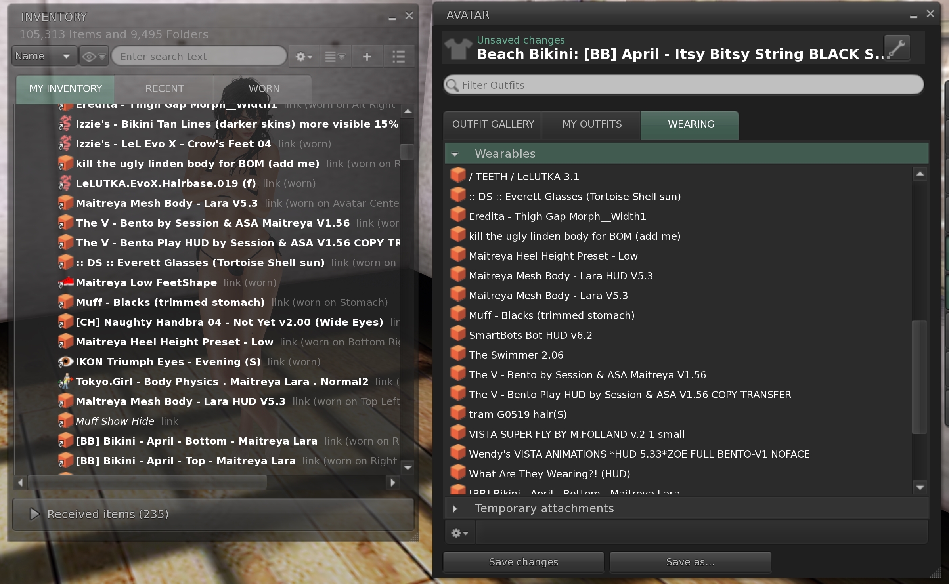Open the avatar panel gear menu
This screenshot has height=584, width=949.
[x=459, y=533]
